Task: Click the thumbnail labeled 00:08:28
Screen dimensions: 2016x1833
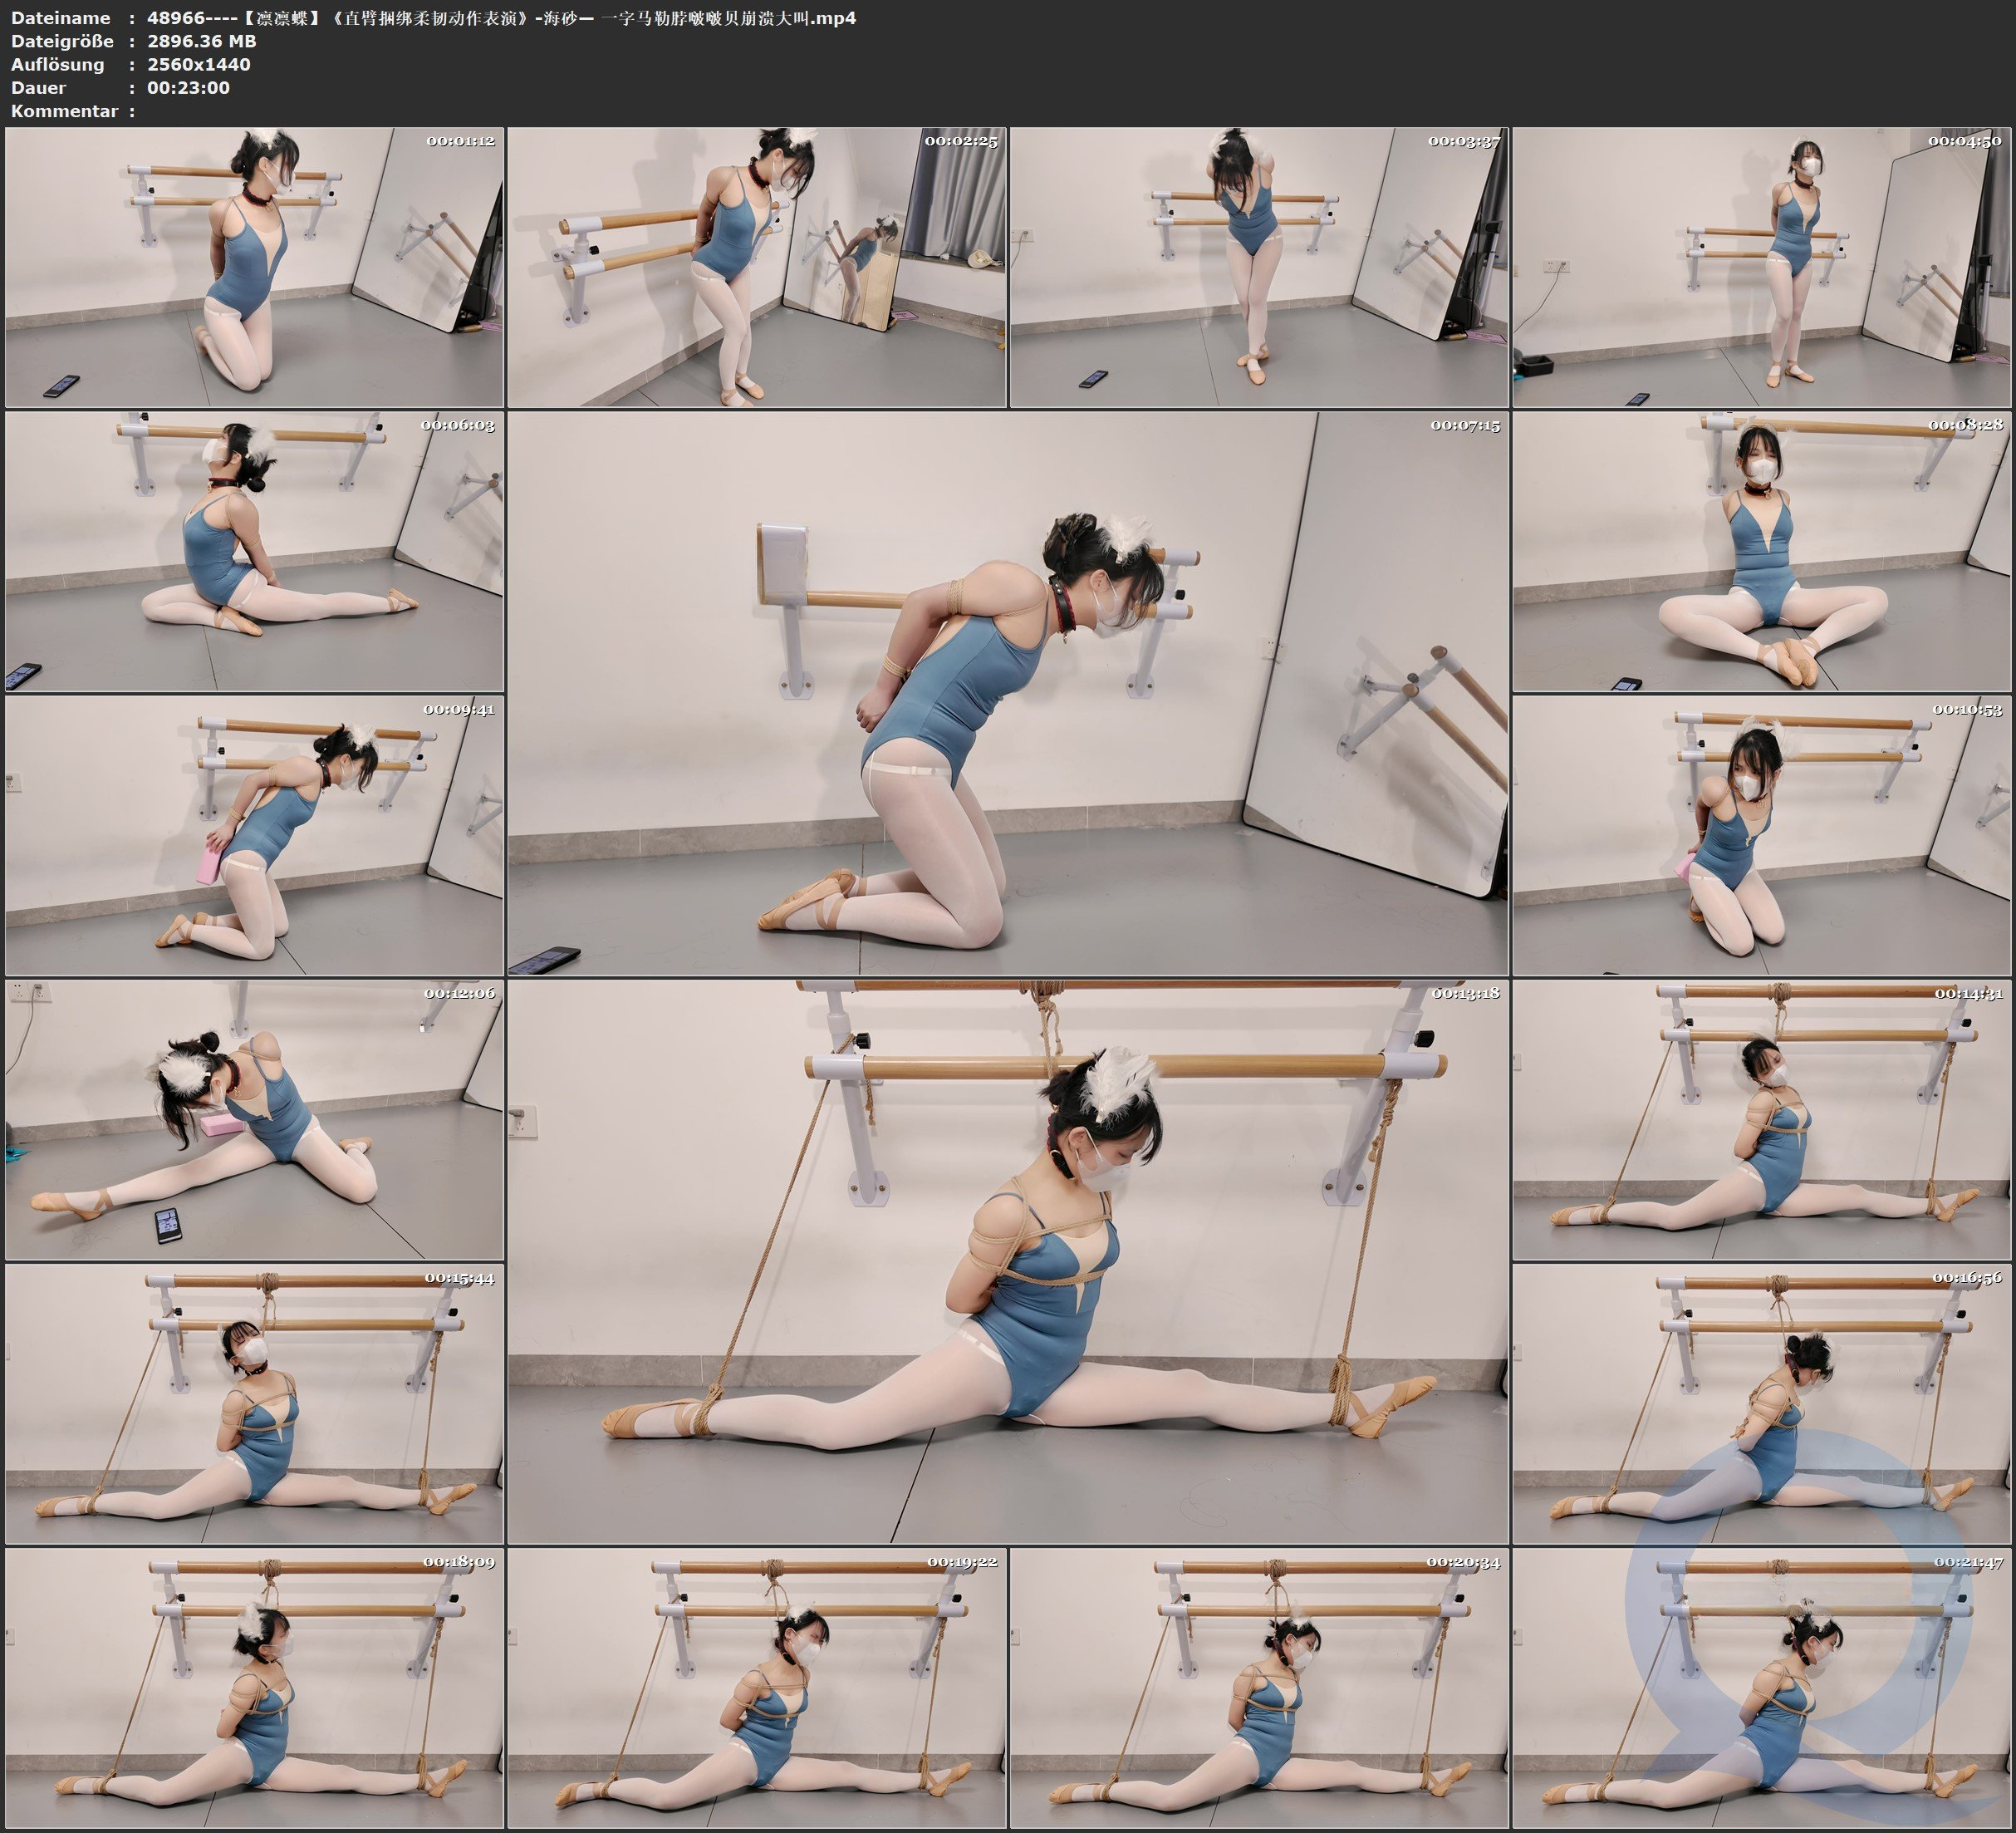Action: (x=1761, y=551)
